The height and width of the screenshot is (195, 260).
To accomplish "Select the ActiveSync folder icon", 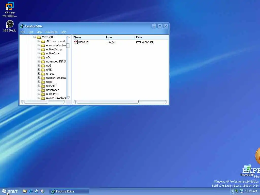I will 43,53.
